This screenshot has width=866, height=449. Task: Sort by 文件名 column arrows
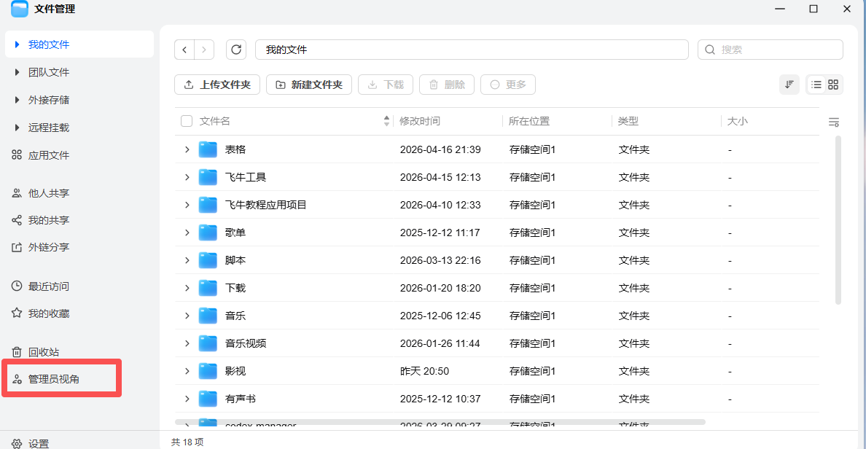[386, 121]
